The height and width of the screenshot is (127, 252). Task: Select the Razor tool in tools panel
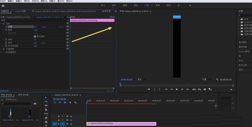(x=46, y=110)
